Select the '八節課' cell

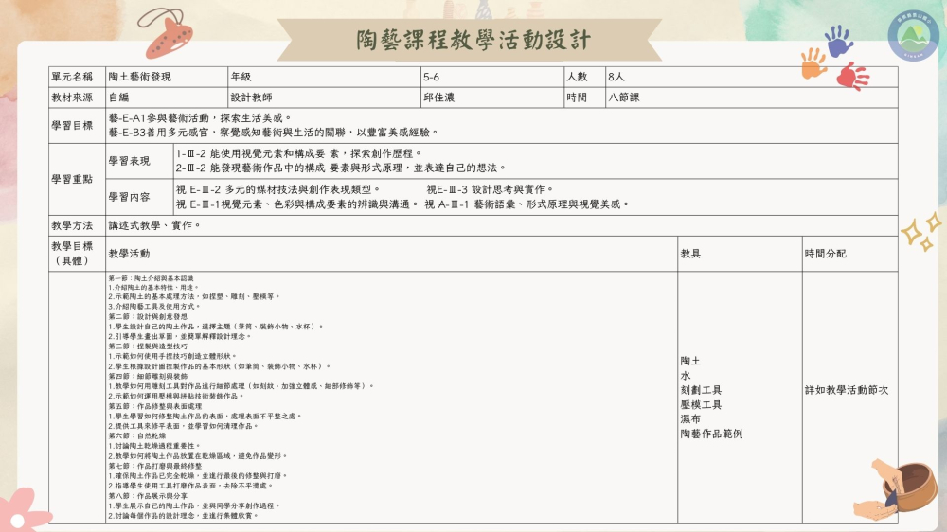click(x=751, y=98)
